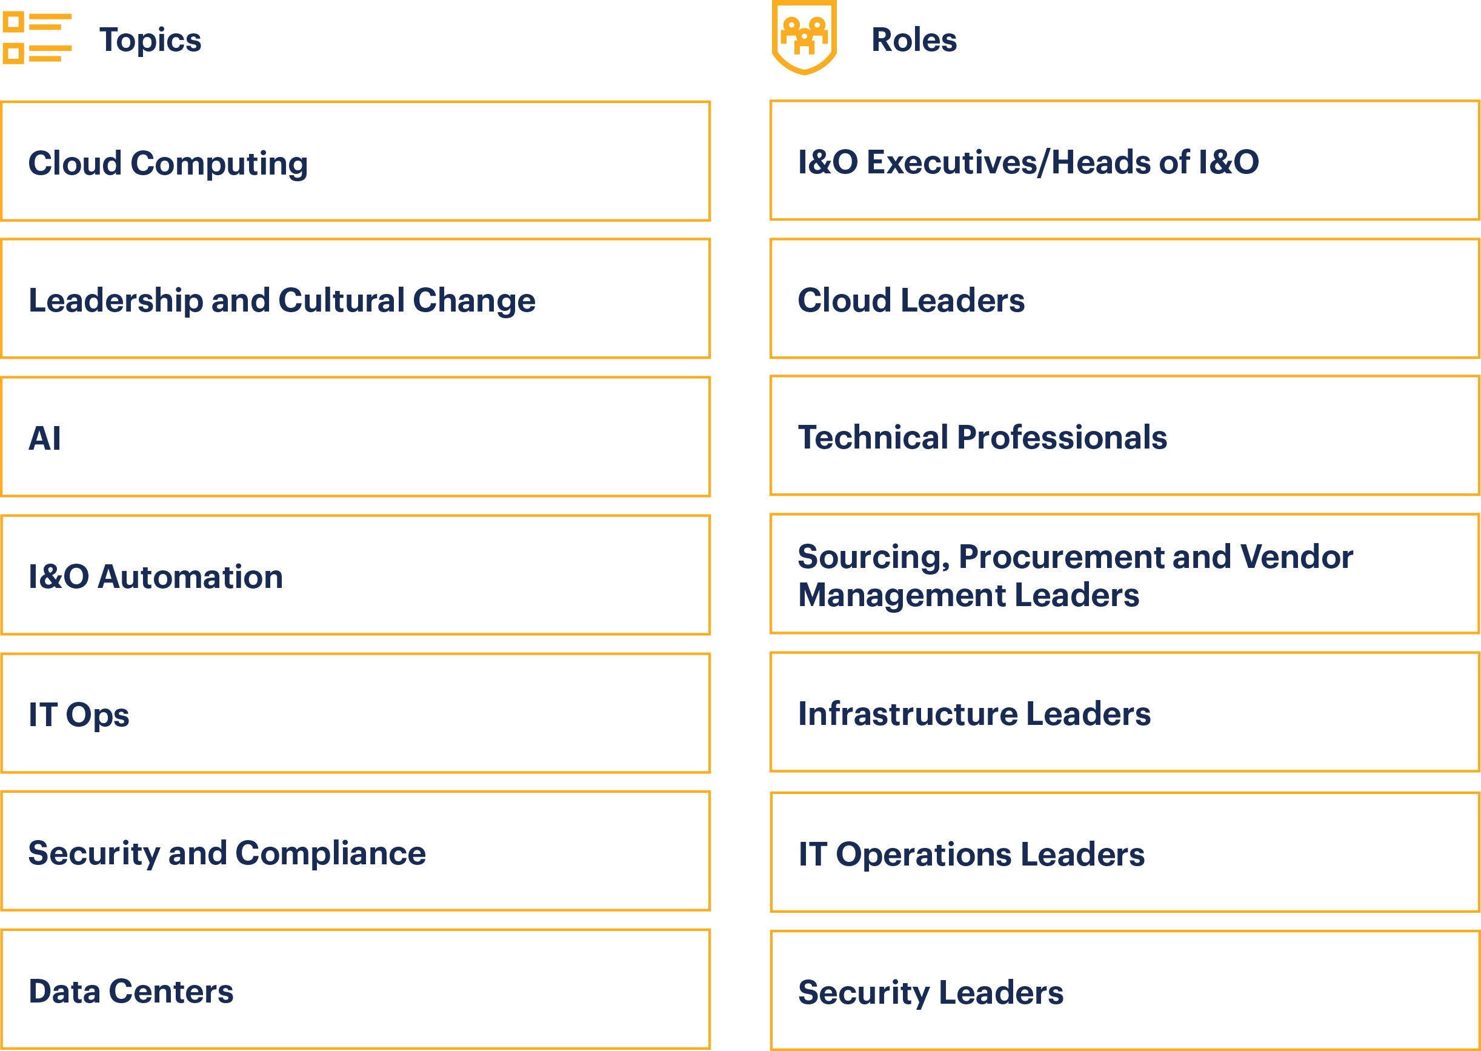Image resolution: width=1481 pixels, height=1051 pixels.
Task: Open the Technical Professionals role box
Action: 1125,436
